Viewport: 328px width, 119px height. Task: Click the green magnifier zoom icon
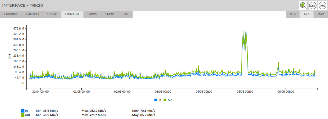point(303,5)
